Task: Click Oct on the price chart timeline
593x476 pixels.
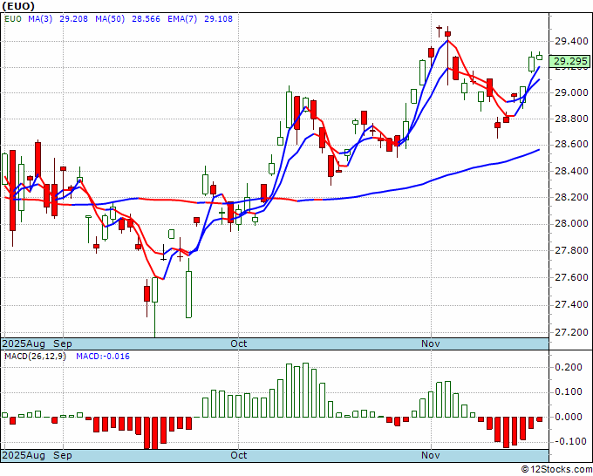Action: click(x=239, y=343)
